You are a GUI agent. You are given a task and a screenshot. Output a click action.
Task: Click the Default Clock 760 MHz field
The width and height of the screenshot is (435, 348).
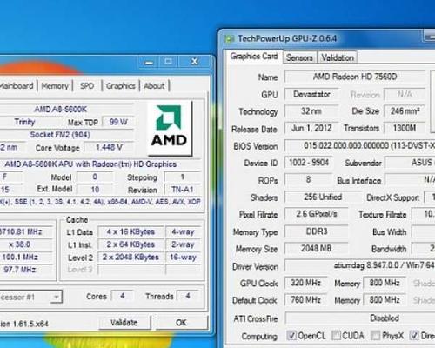tap(305, 300)
